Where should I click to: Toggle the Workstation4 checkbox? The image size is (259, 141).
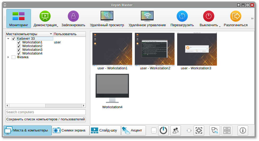tap(19, 53)
